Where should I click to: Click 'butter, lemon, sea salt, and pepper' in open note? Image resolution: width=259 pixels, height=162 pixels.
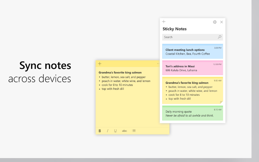coord(124,77)
